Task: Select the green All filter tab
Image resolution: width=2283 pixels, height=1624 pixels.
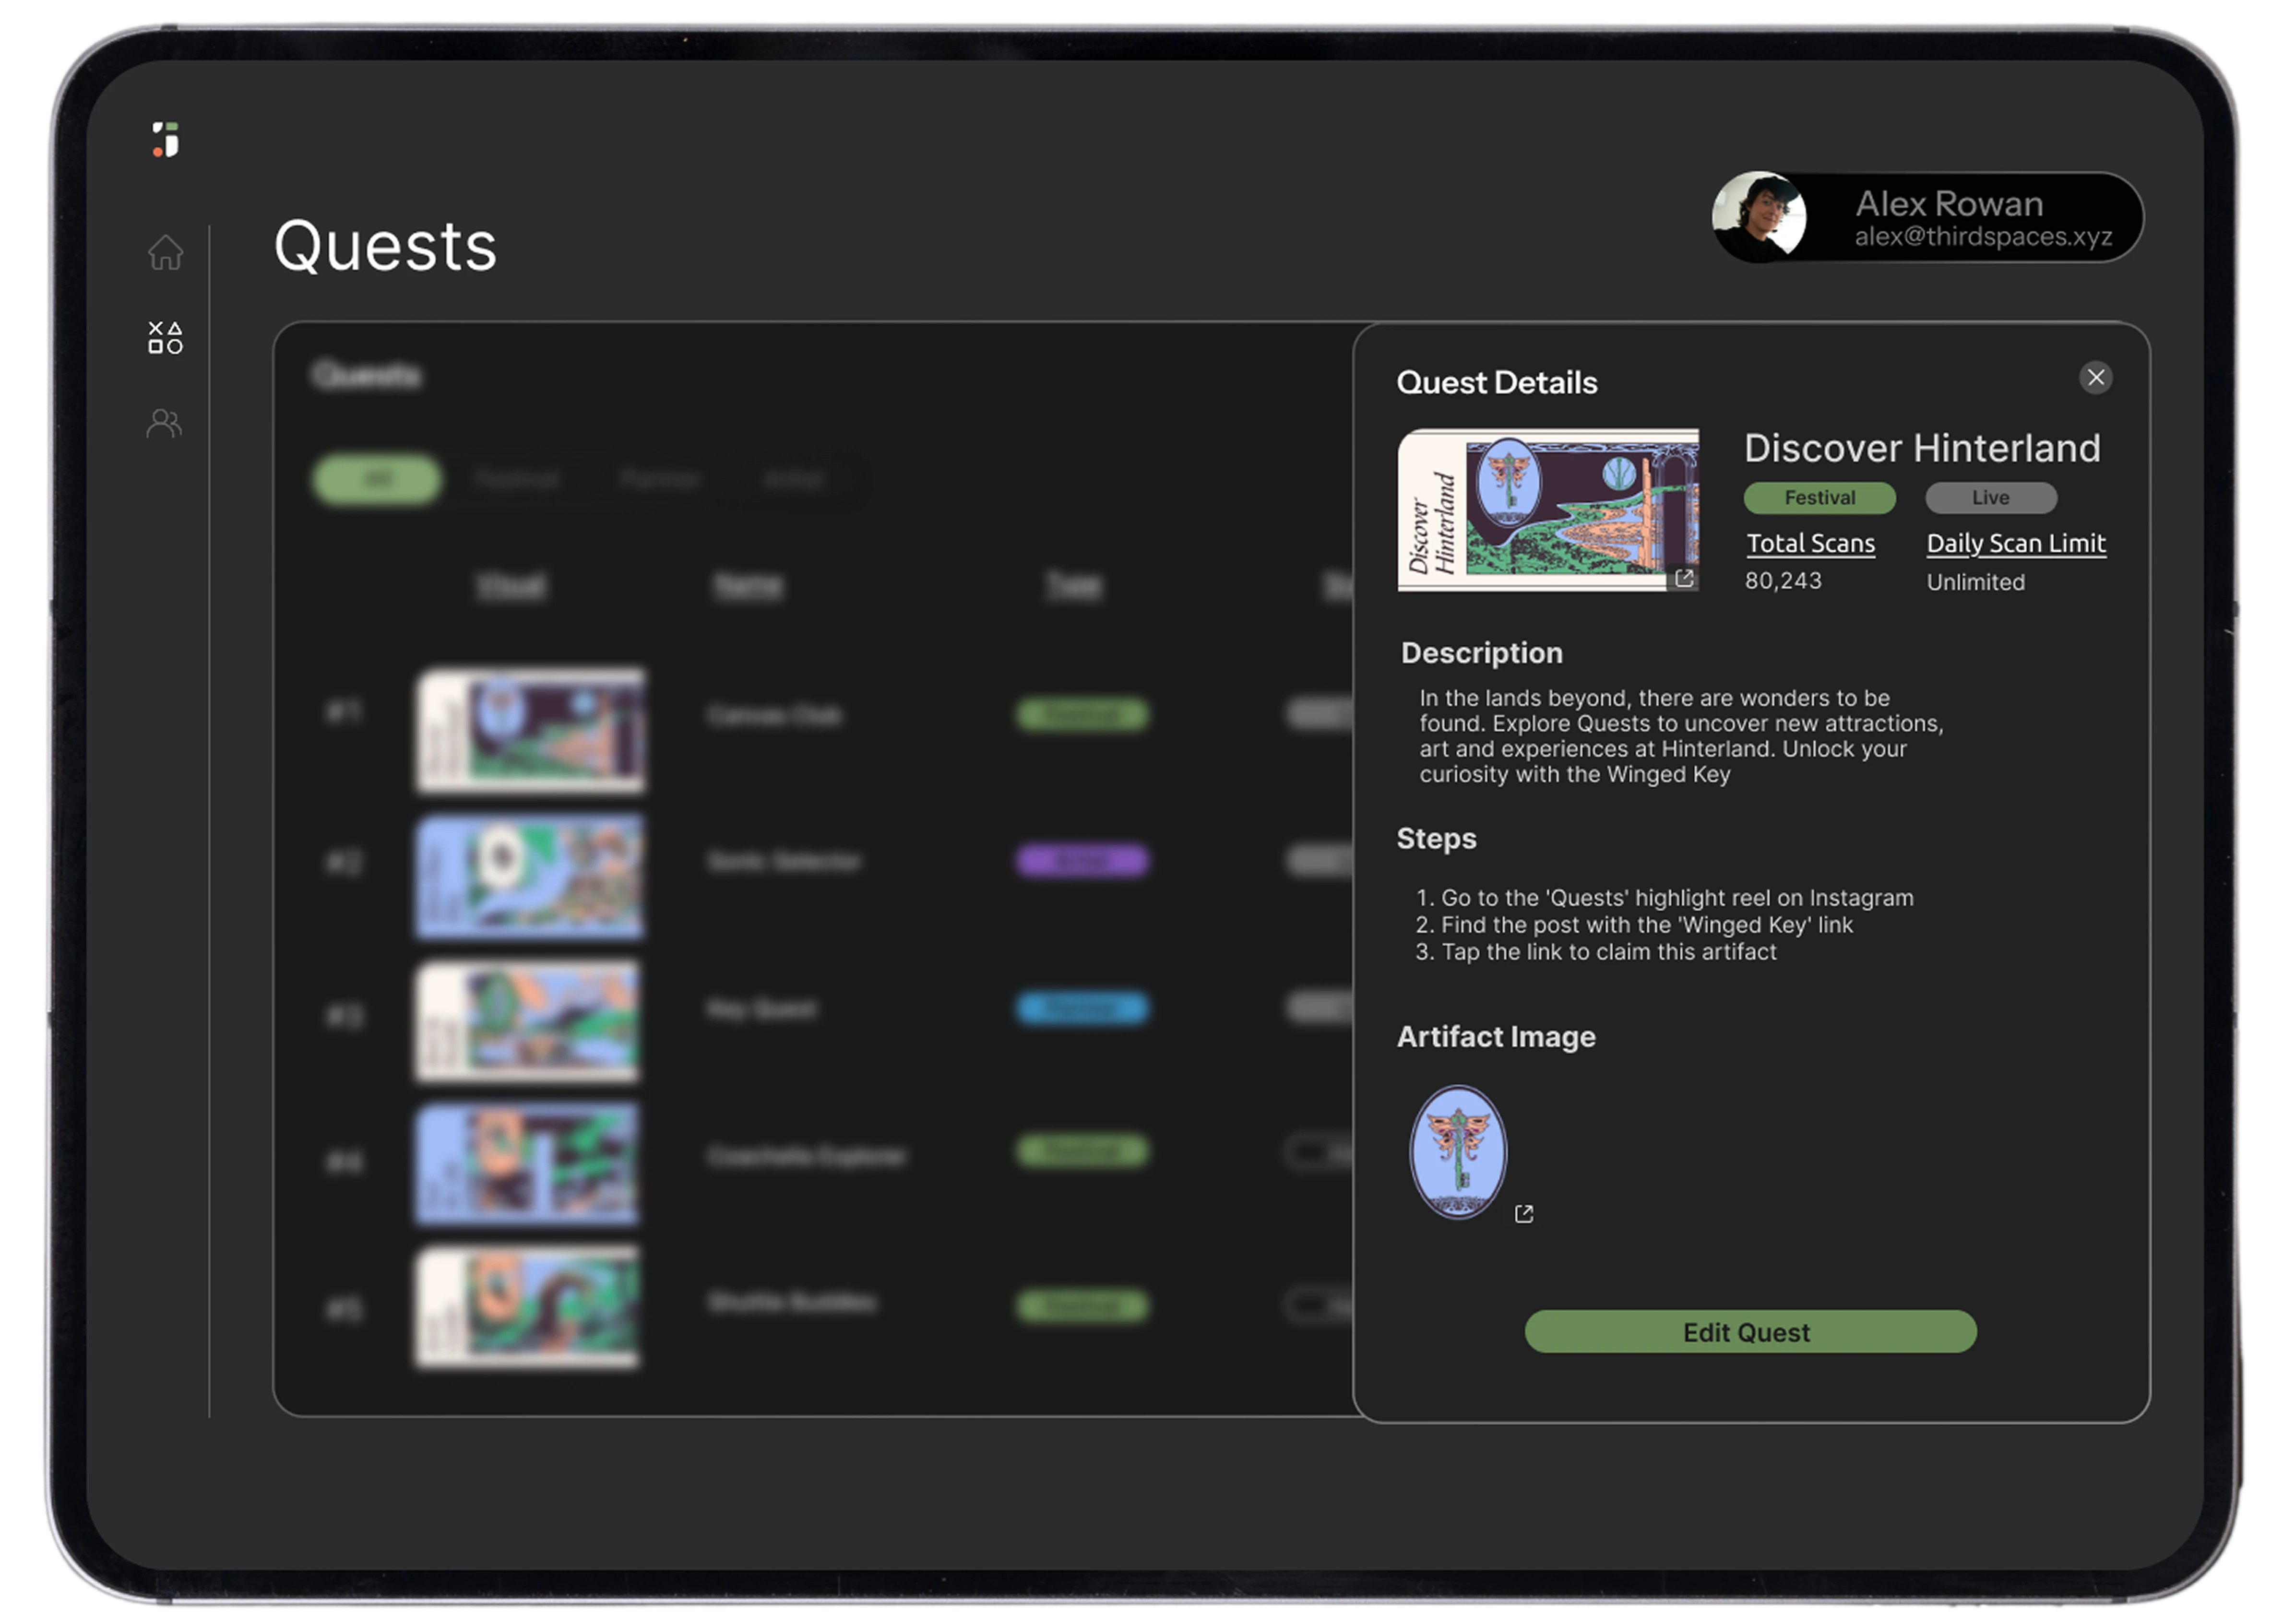Action: click(376, 479)
